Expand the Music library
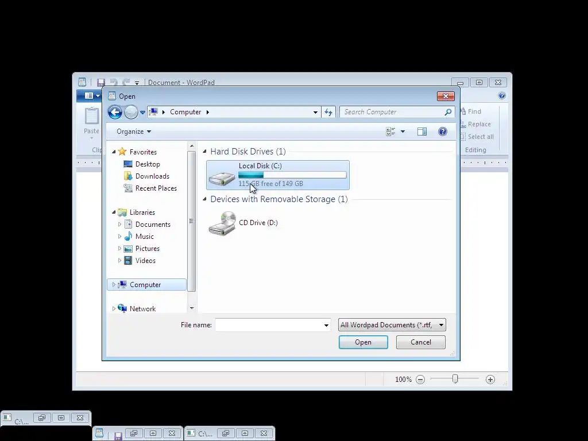This screenshot has height=441, width=588. click(x=119, y=236)
